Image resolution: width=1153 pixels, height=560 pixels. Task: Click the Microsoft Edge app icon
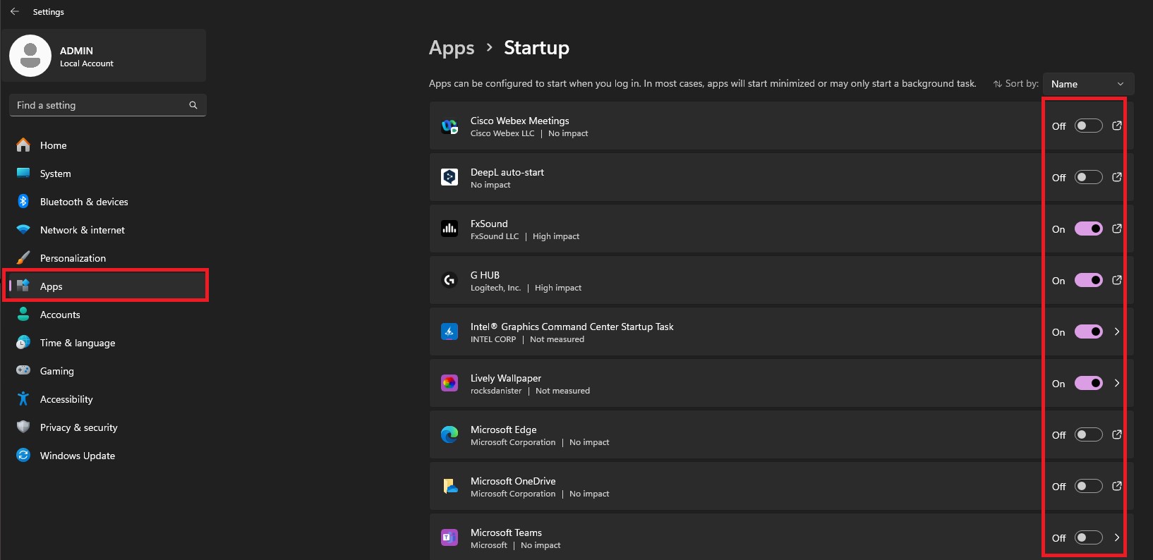point(449,434)
